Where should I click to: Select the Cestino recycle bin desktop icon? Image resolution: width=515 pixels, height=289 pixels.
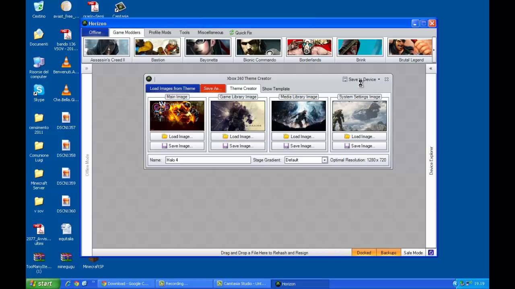tap(39, 10)
